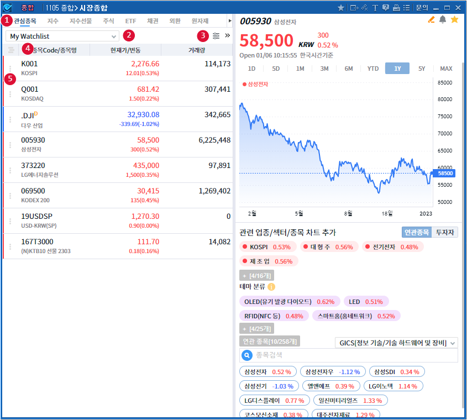Switch to the ETF tab
Screen dimensions: 467x420
coord(130,21)
